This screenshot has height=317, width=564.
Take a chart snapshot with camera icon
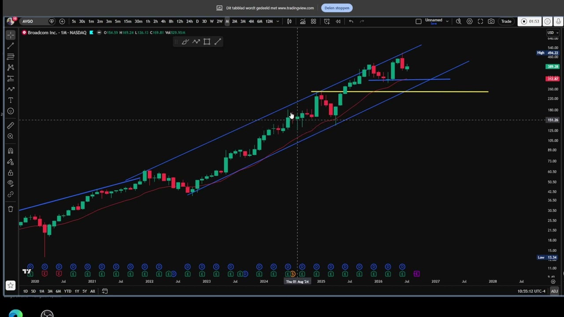(x=491, y=21)
